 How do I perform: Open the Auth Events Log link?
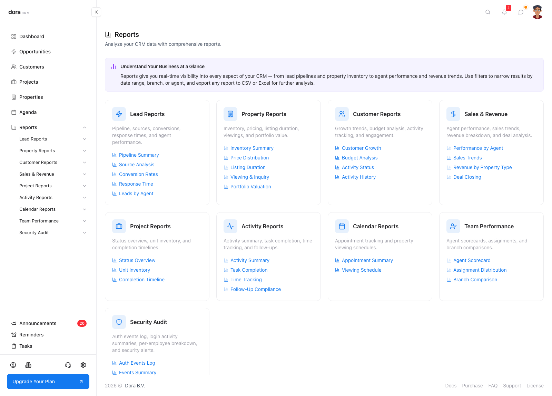point(134,363)
